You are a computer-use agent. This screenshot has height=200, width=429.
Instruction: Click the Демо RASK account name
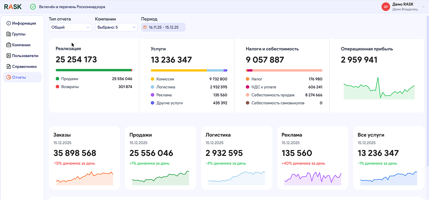(x=402, y=4)
